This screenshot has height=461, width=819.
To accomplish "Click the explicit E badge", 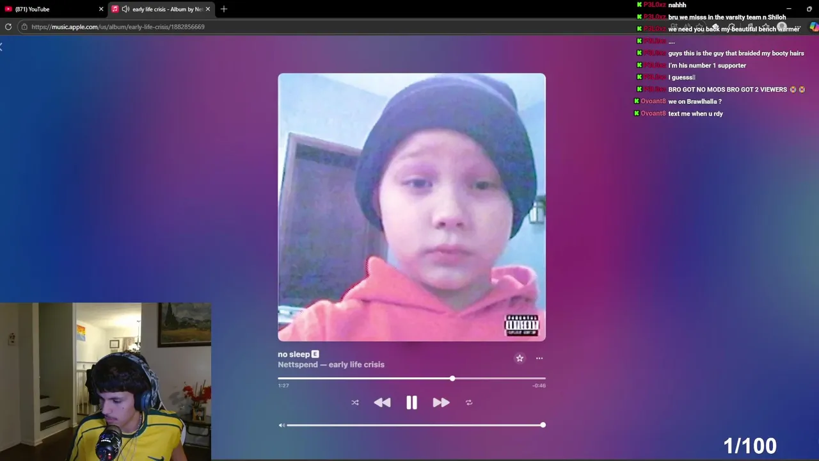I will coord(315,354).
